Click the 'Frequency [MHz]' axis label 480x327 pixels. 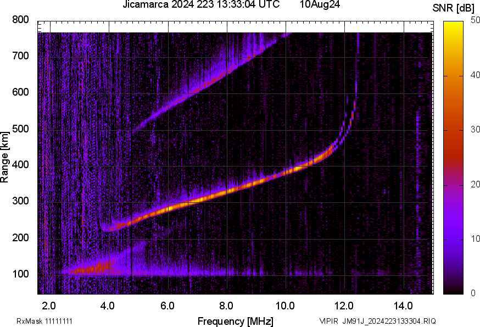236,321
